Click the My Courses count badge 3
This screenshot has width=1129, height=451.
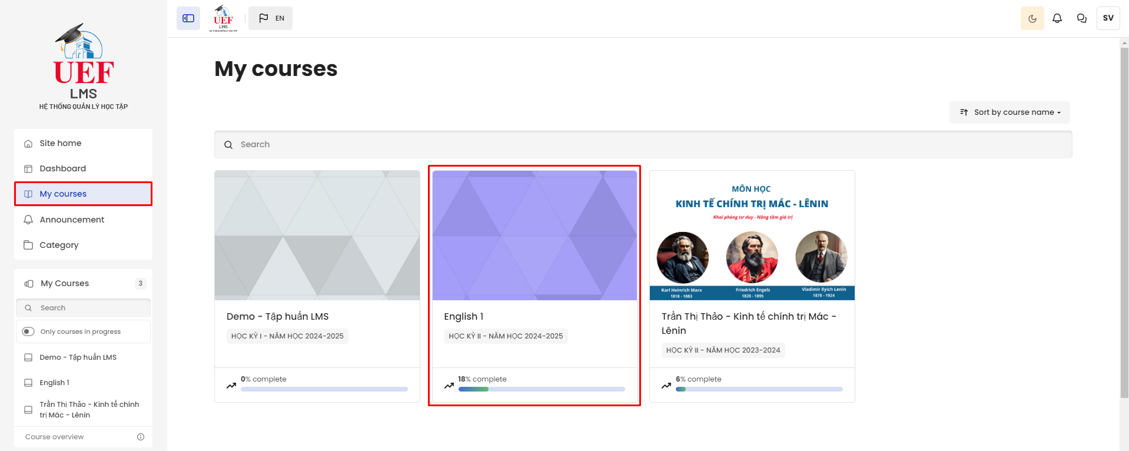[140, 283]
